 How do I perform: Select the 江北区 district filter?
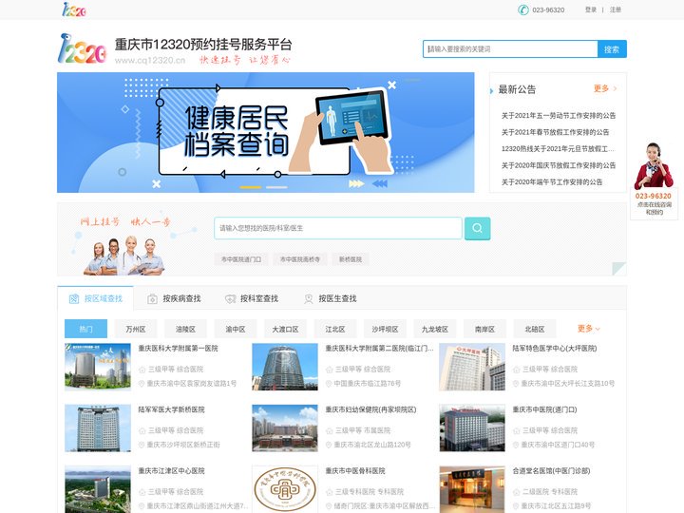coord(335,329)
